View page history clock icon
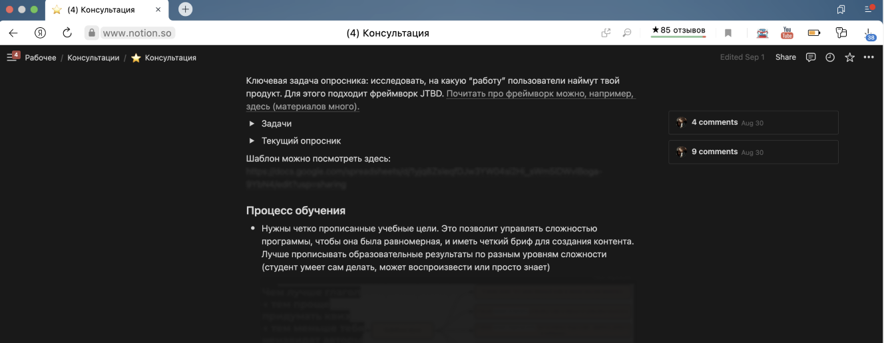884x343 pixels. click(x=830, y=57)
